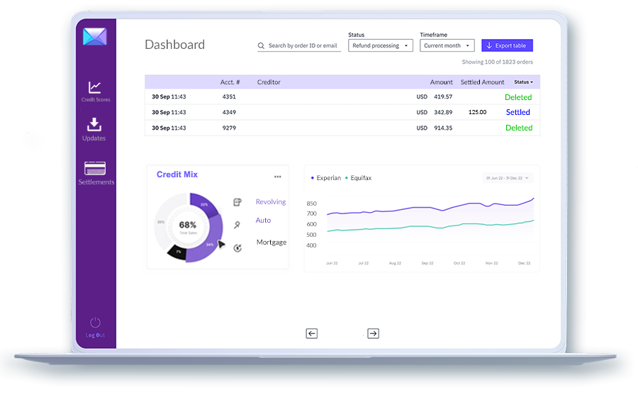Focus the search by order ID field
The image size is (638, 417).
299,46
